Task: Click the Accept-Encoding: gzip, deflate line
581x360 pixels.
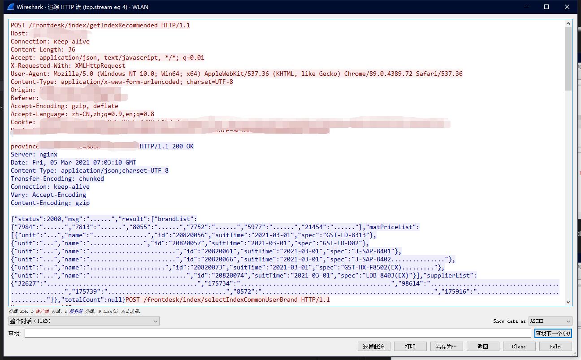Action: coord(65,106)
